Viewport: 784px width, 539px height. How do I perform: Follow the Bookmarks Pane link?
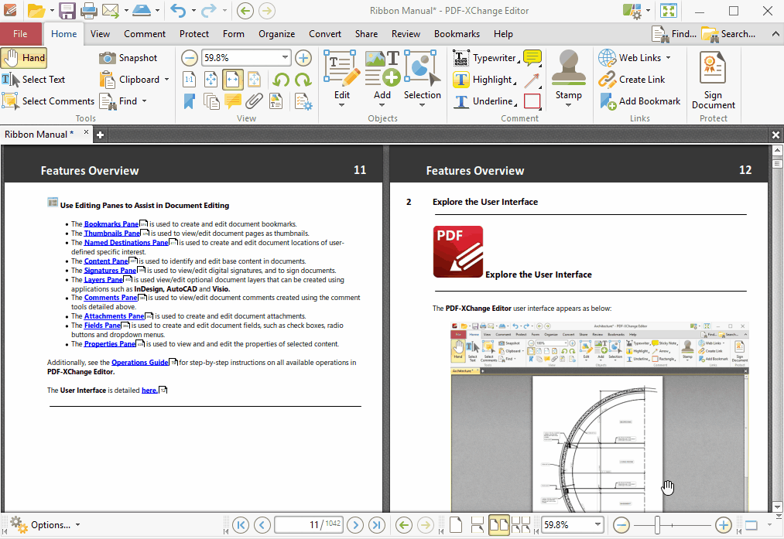111,223
